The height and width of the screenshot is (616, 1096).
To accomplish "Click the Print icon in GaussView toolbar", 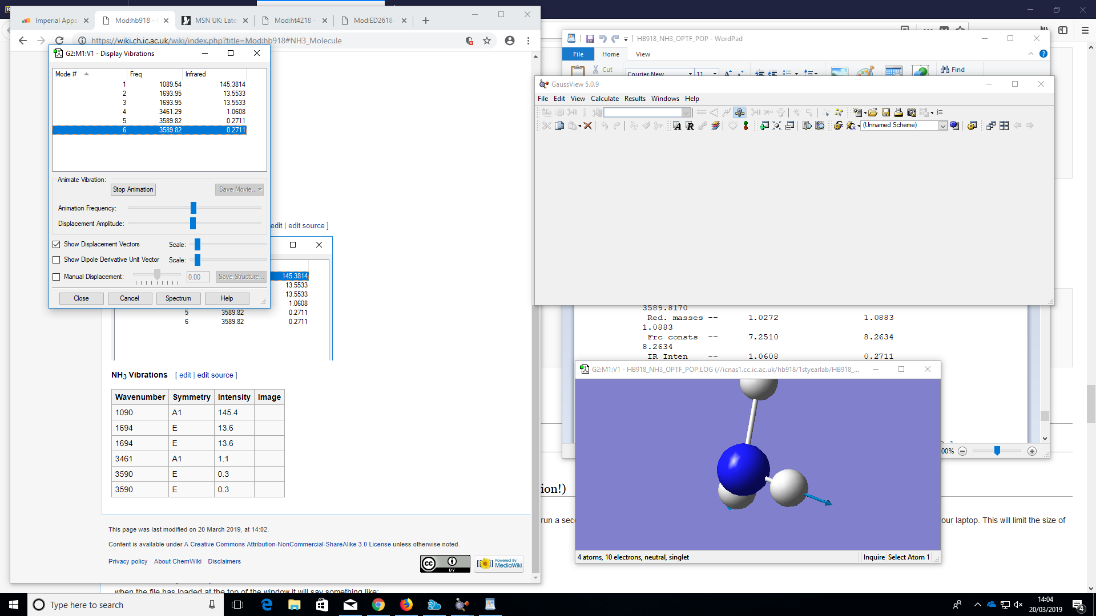I will coord(898,112).
